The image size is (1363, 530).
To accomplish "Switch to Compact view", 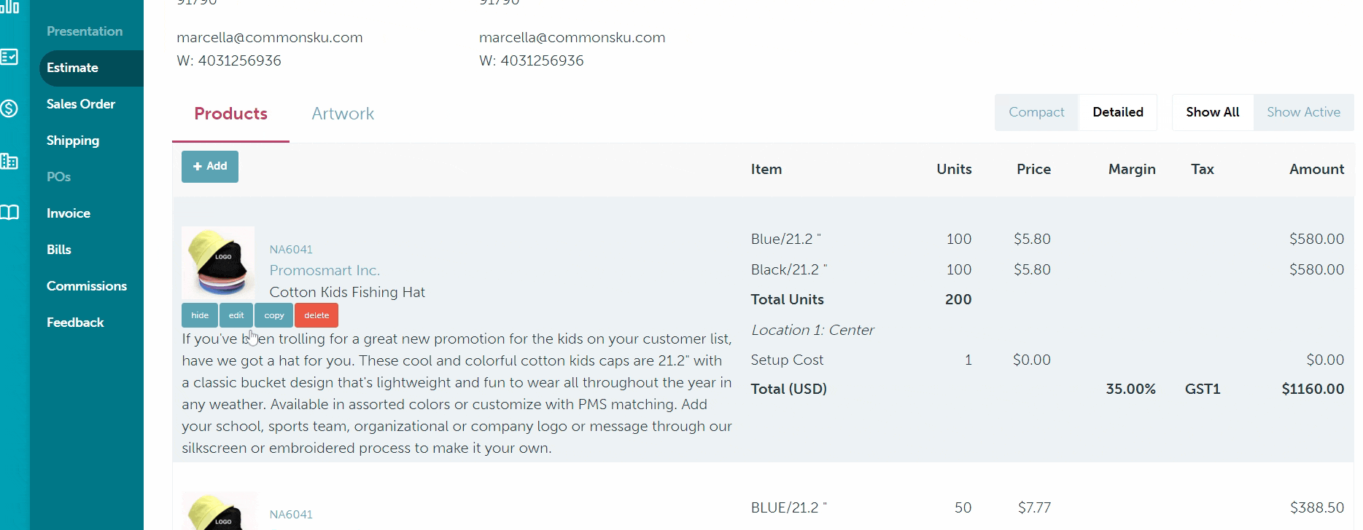I will tap(1036, 112).
